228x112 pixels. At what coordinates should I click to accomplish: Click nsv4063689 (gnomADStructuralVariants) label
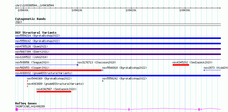55,84
